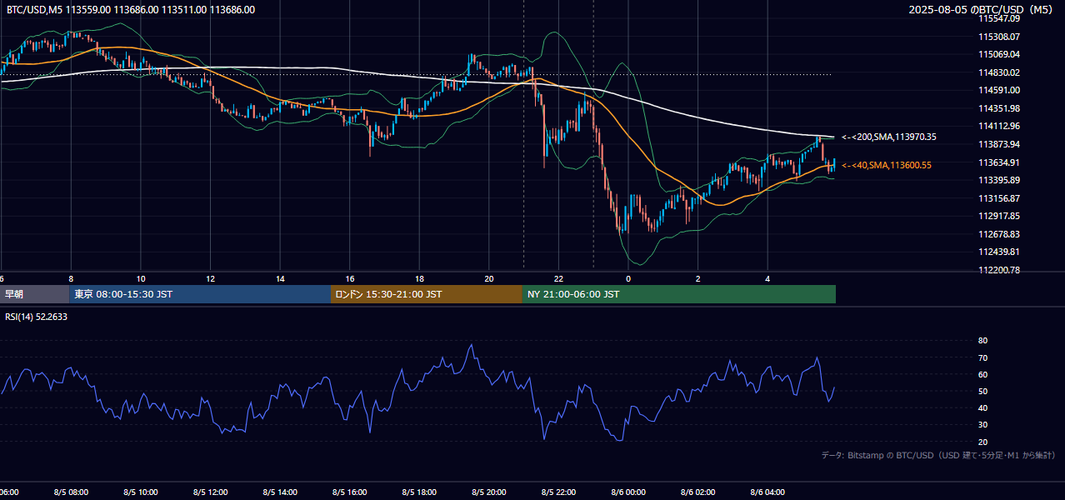The image size is (1065, 500).
Task: Click price axis label 115308.07
Action: pos(999,37)
